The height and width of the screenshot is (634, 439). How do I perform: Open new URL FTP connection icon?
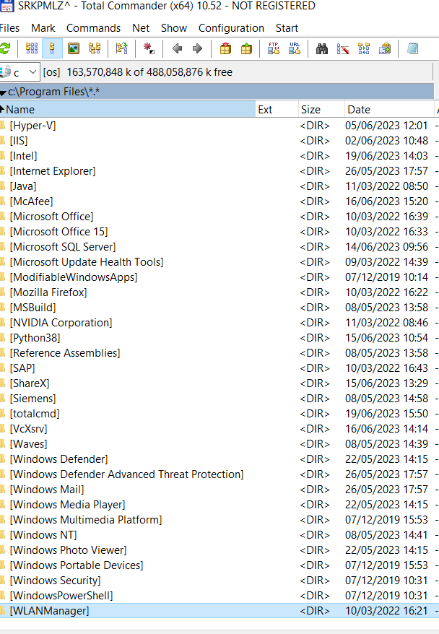coord(295,48)
